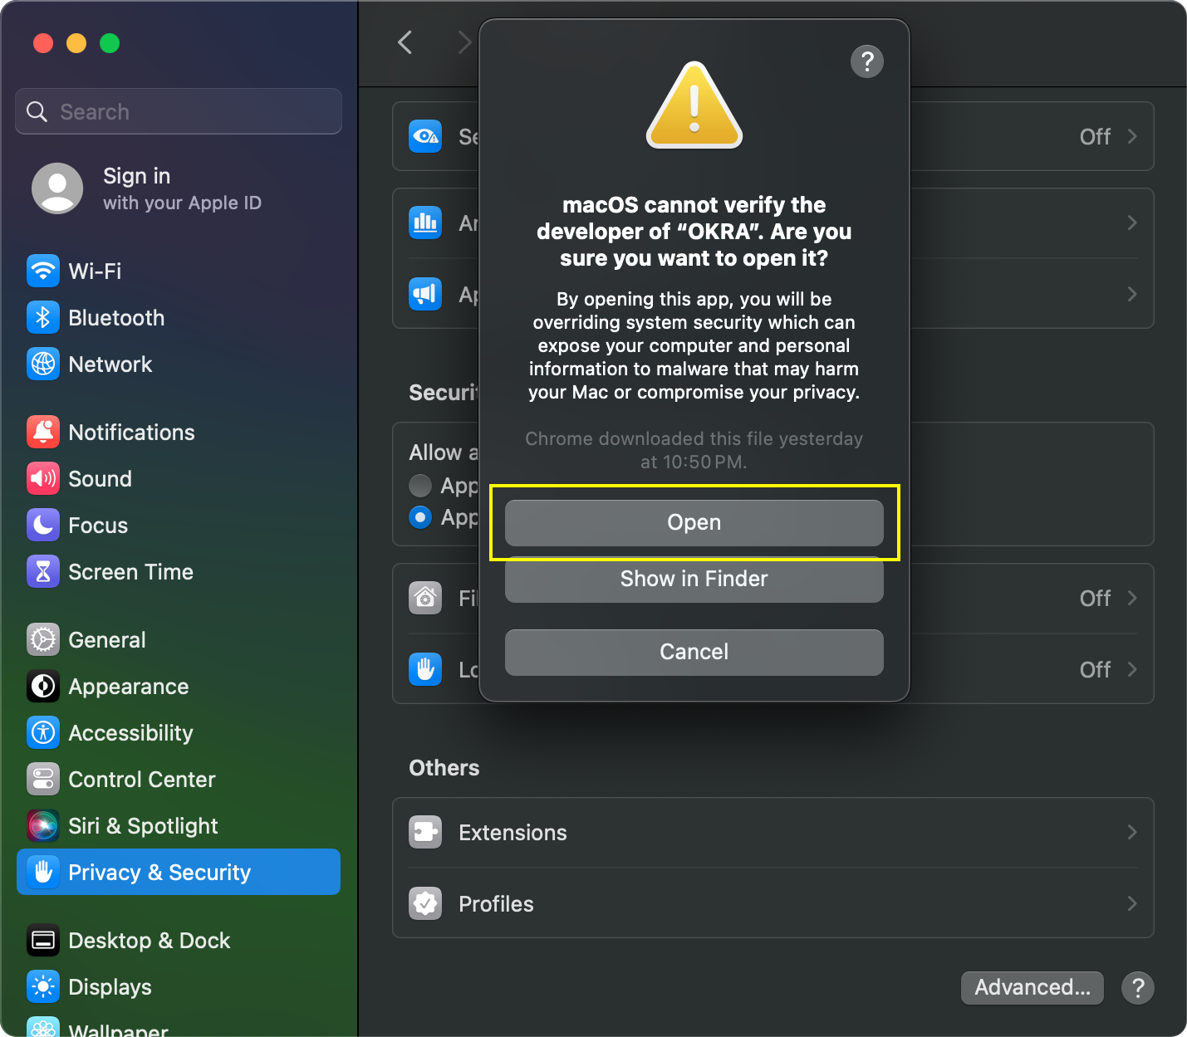Go to Notifications settings
Image resolution: width=1187 pixels, height=1037 pixels.
tap(179, 433)
